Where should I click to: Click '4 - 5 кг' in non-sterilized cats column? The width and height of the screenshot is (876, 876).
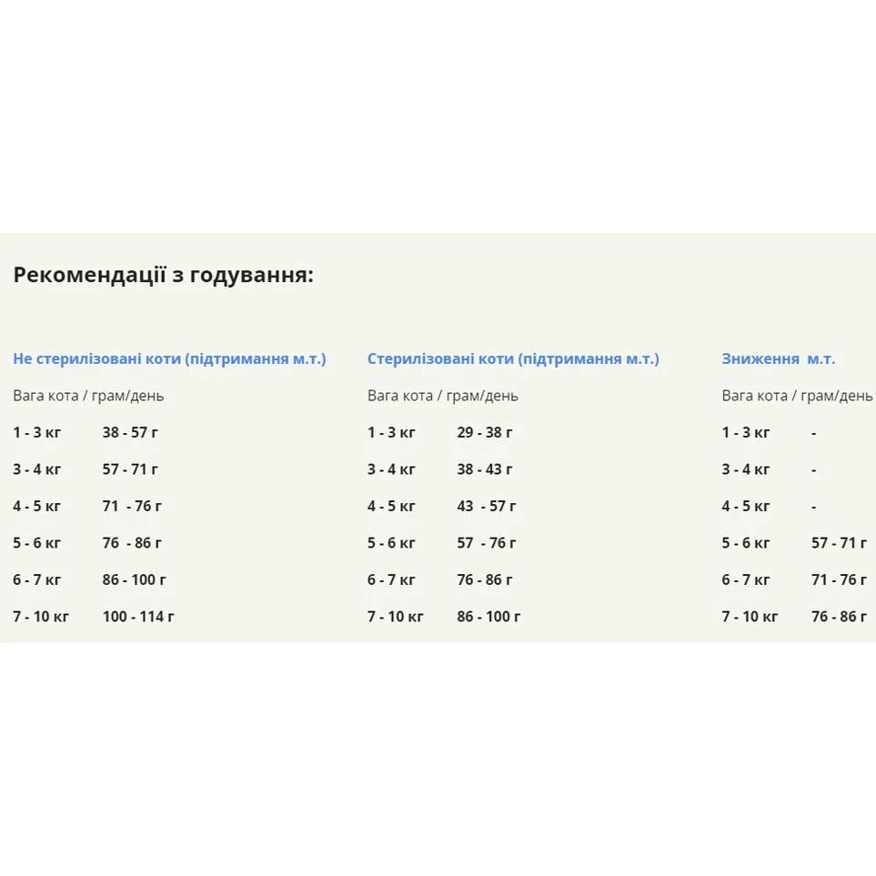coord(36,507)
